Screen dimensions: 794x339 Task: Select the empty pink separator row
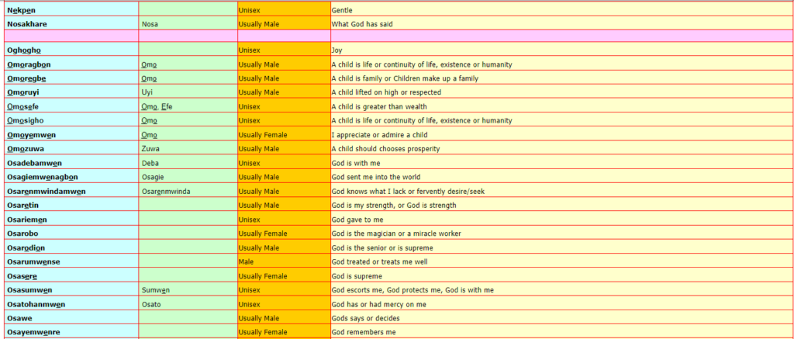coord(397,36)
